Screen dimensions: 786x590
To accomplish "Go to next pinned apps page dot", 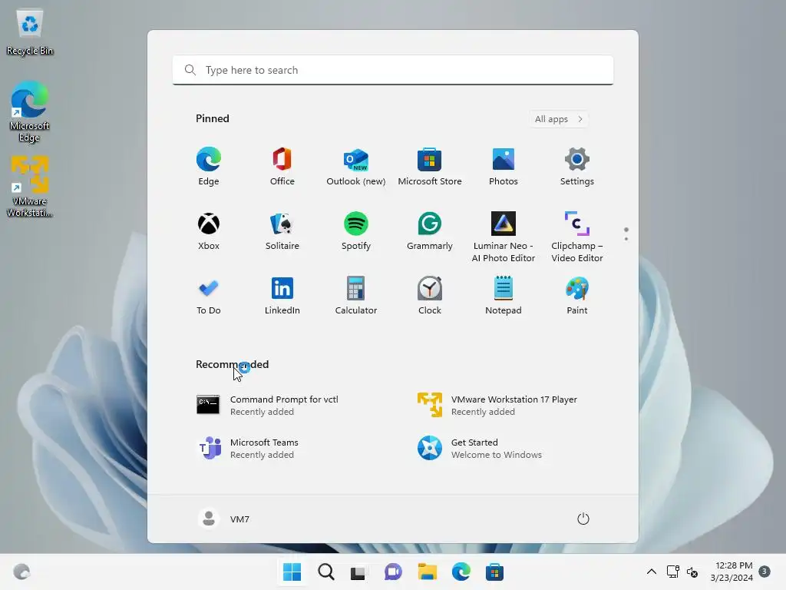I will coord(626,239).
